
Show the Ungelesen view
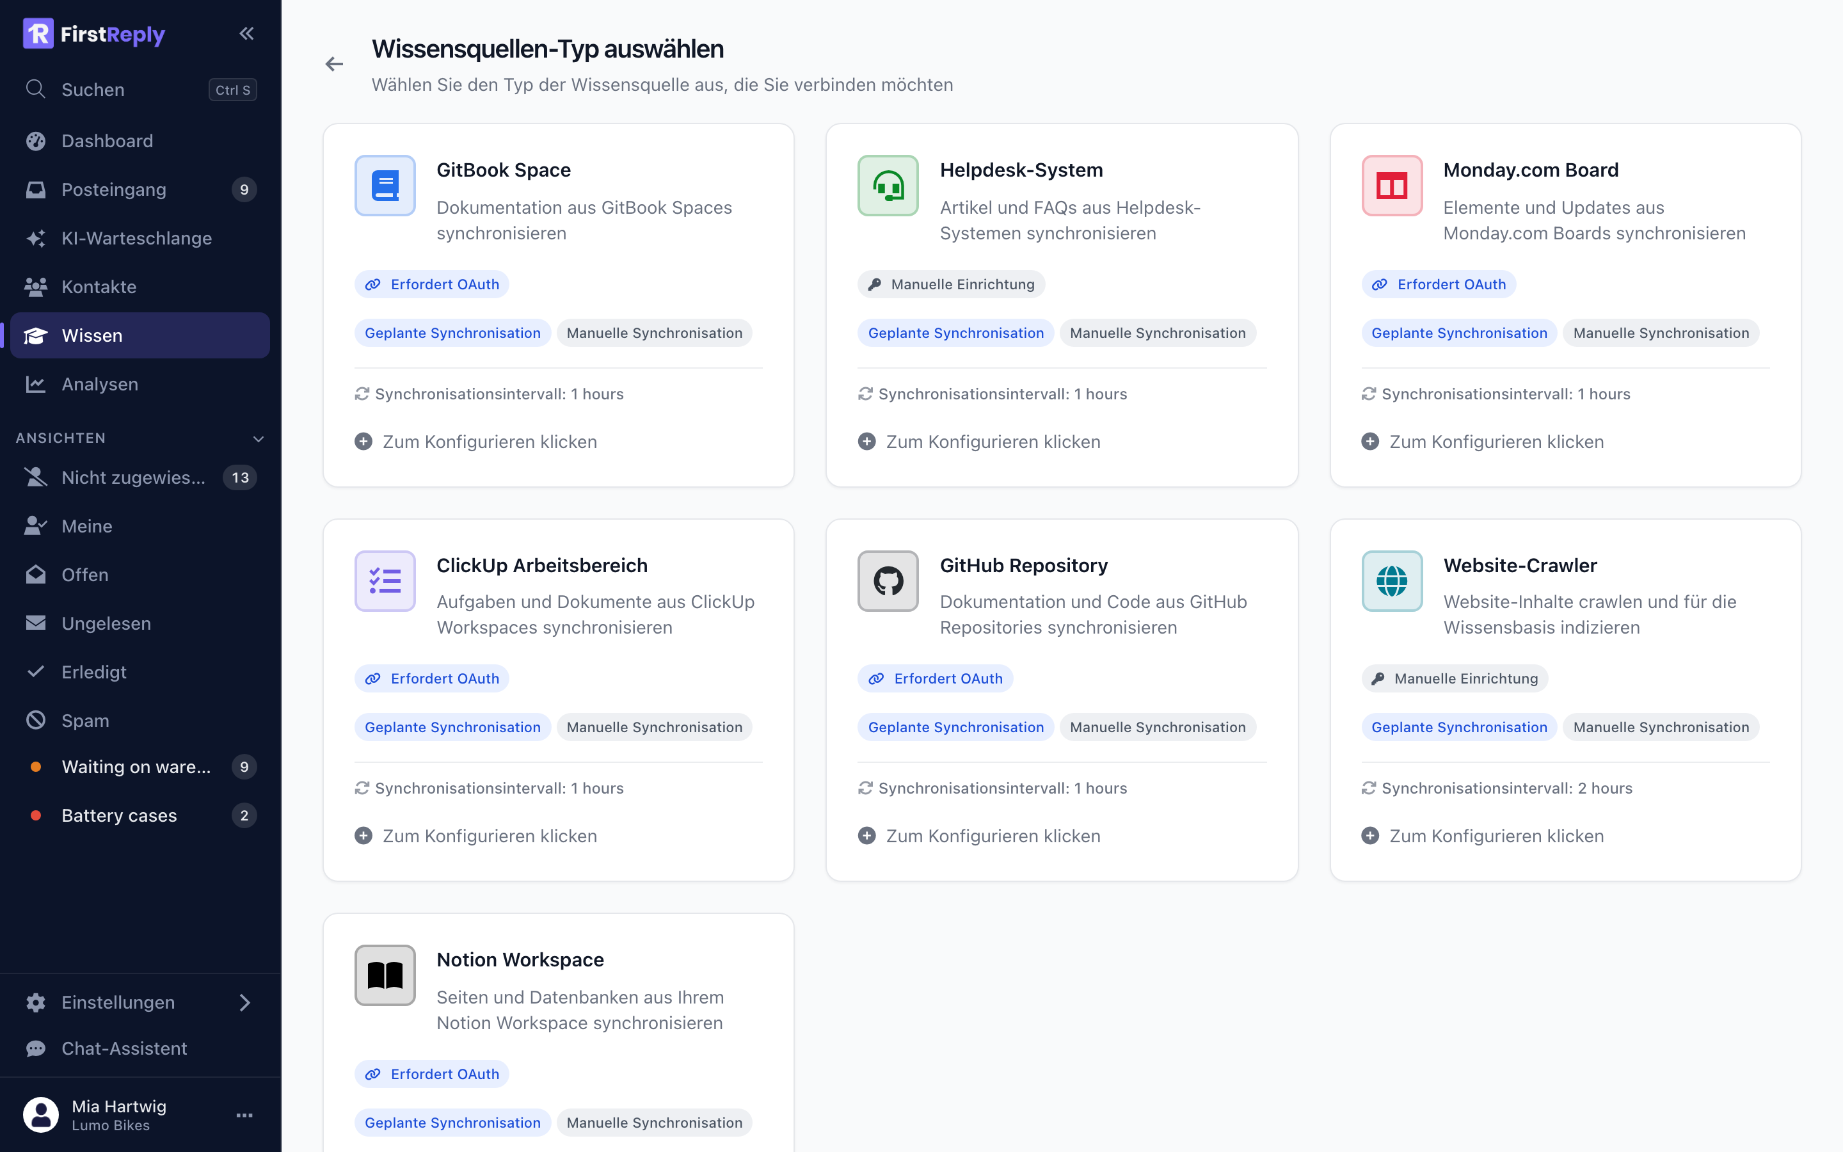pyautogui.click(x=141, y=624)
